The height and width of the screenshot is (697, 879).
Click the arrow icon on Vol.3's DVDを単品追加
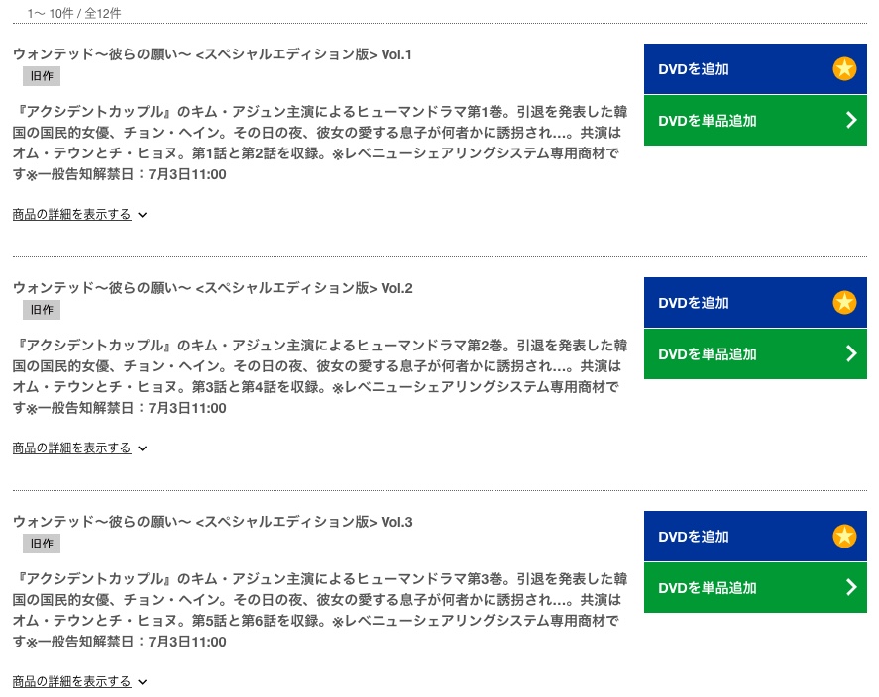click(x=851, y=587)
